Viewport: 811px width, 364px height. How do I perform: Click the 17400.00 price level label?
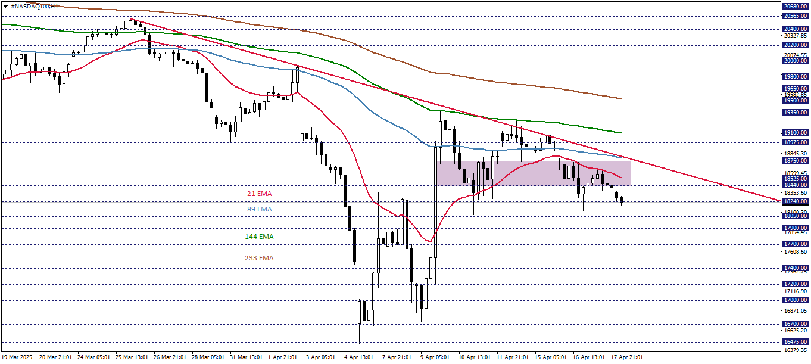pyautogui.click(x=796, y=268)
